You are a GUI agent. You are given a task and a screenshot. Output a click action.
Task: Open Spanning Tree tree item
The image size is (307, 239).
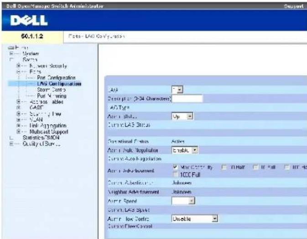(x=45, y=114)
